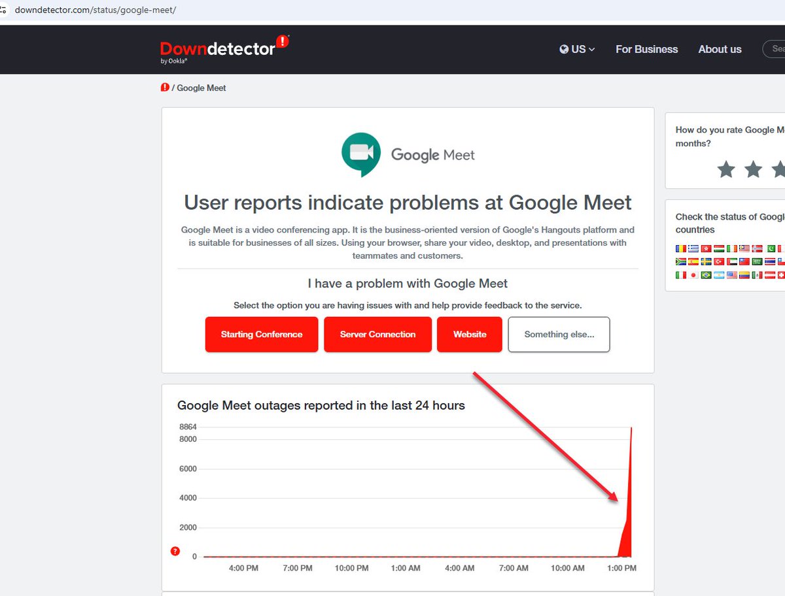This screenshot has width=785, height=596.
Task: Select the Greece flag
Action: 693,248
